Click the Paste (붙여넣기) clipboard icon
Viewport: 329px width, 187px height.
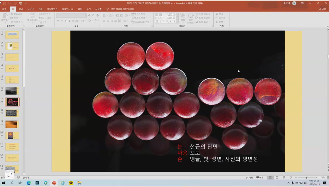(x=5, y=17)
